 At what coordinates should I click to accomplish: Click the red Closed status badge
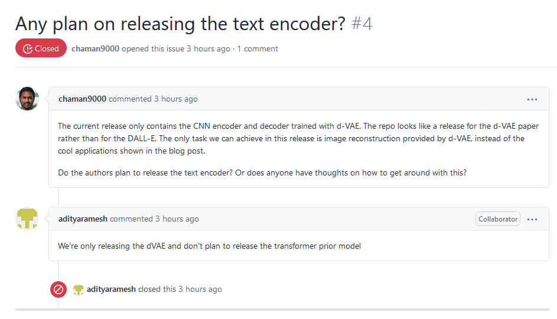click(x=41, y=48)
